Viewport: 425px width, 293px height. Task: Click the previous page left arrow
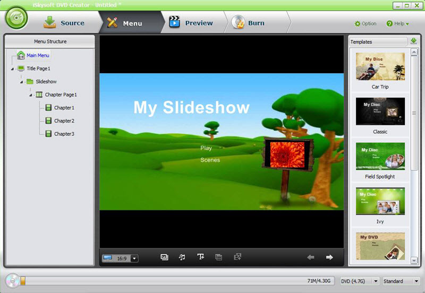click(x=311, y=257)
